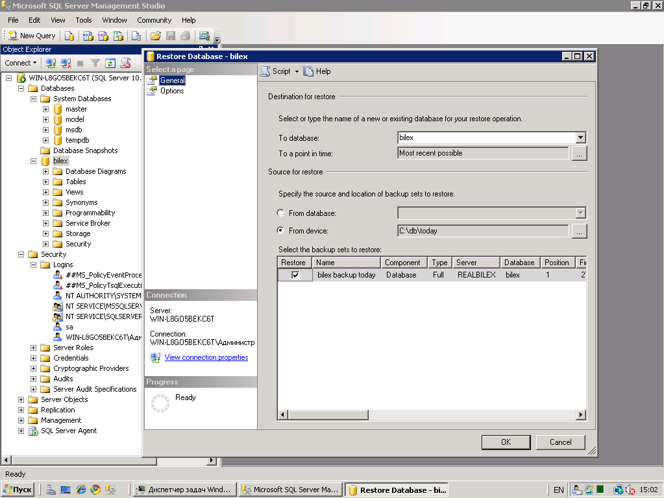664x498 pixels.
Task: Select master database icon
Action: [x=58, y=109]
